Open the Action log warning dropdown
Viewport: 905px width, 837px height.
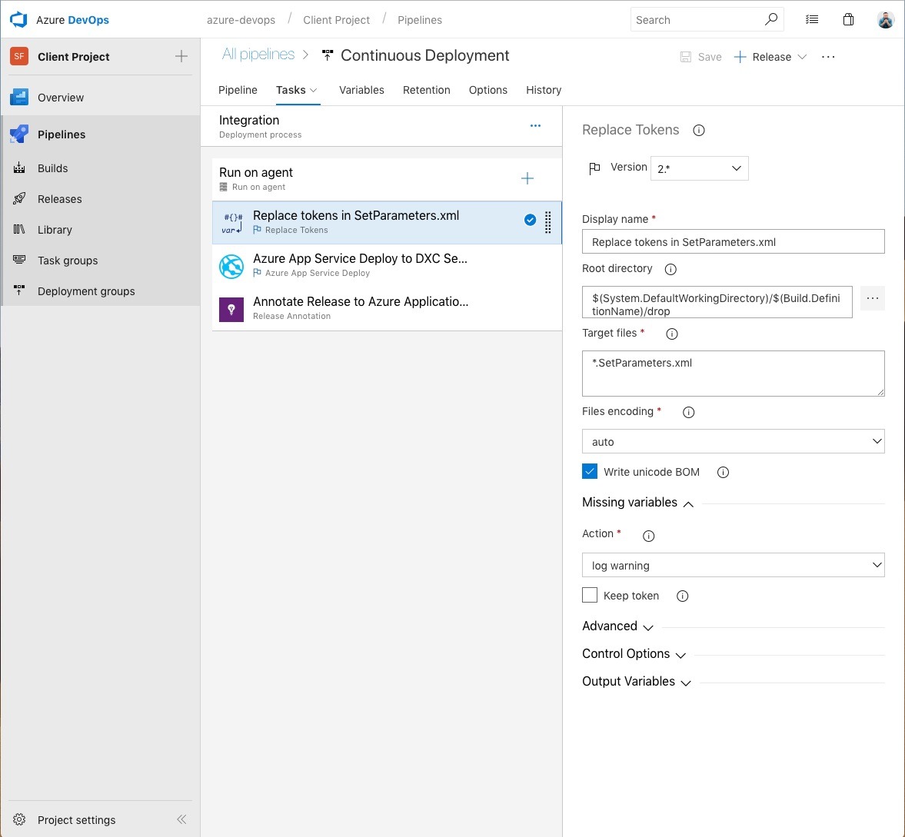733,566
